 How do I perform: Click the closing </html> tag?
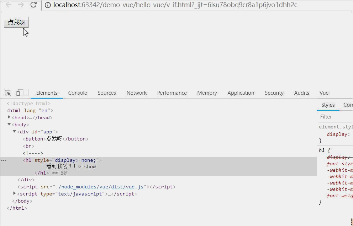click(17, 208)
